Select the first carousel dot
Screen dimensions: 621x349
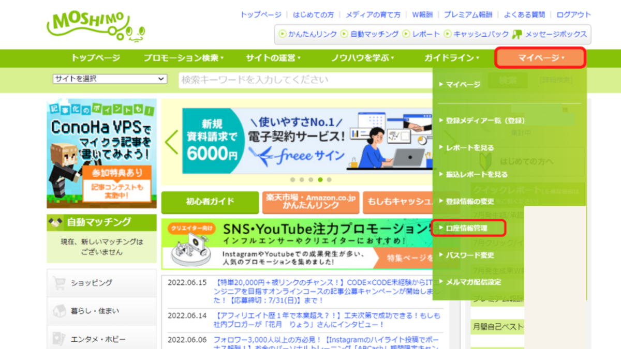292,180
